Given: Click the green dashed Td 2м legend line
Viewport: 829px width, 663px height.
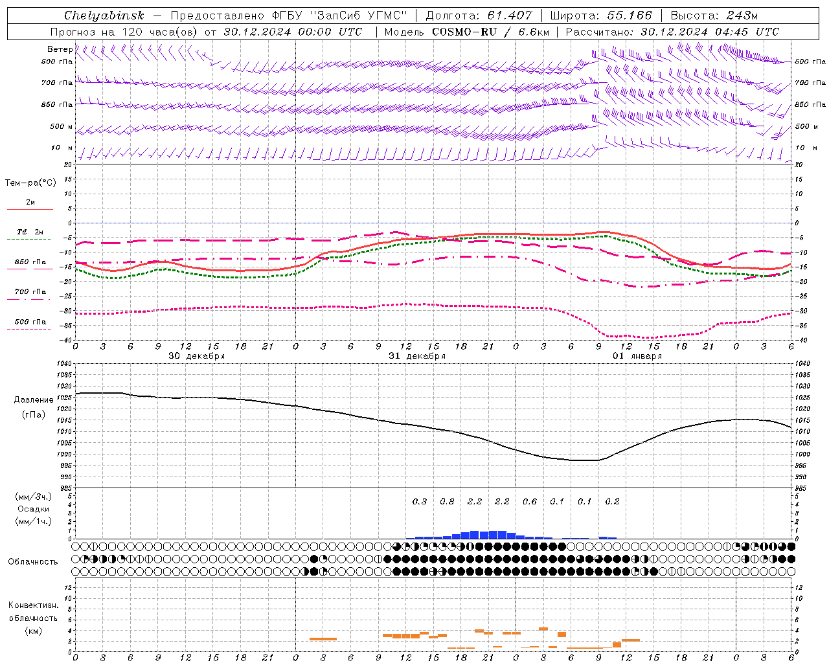Looking at the screenshot, I should [30, 240].
